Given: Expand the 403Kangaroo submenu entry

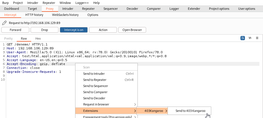Looking at the screenshot, I should click(152, 111).
